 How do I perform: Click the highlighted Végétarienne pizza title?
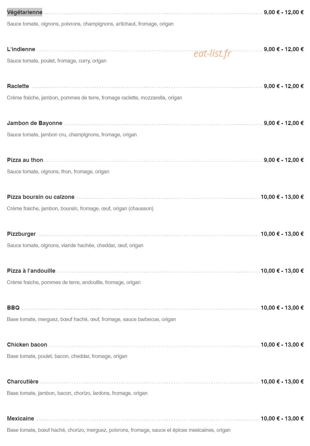coord(25,12)
